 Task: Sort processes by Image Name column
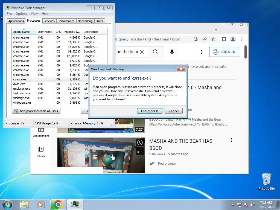pyautogui.click(x=24, y=32)
